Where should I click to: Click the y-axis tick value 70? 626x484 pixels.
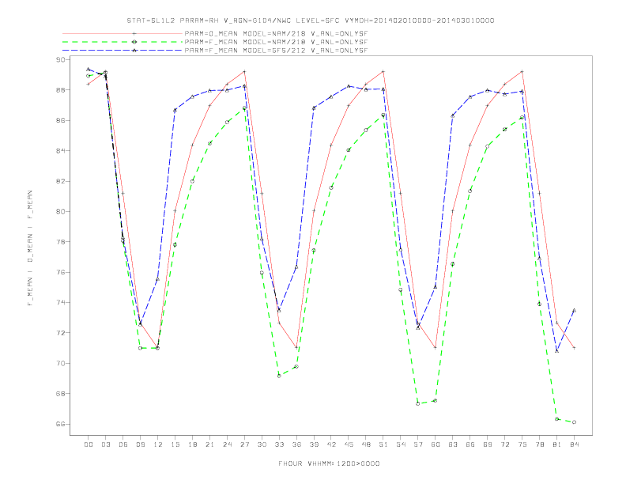pyautogui.click(x=61, y=363)
